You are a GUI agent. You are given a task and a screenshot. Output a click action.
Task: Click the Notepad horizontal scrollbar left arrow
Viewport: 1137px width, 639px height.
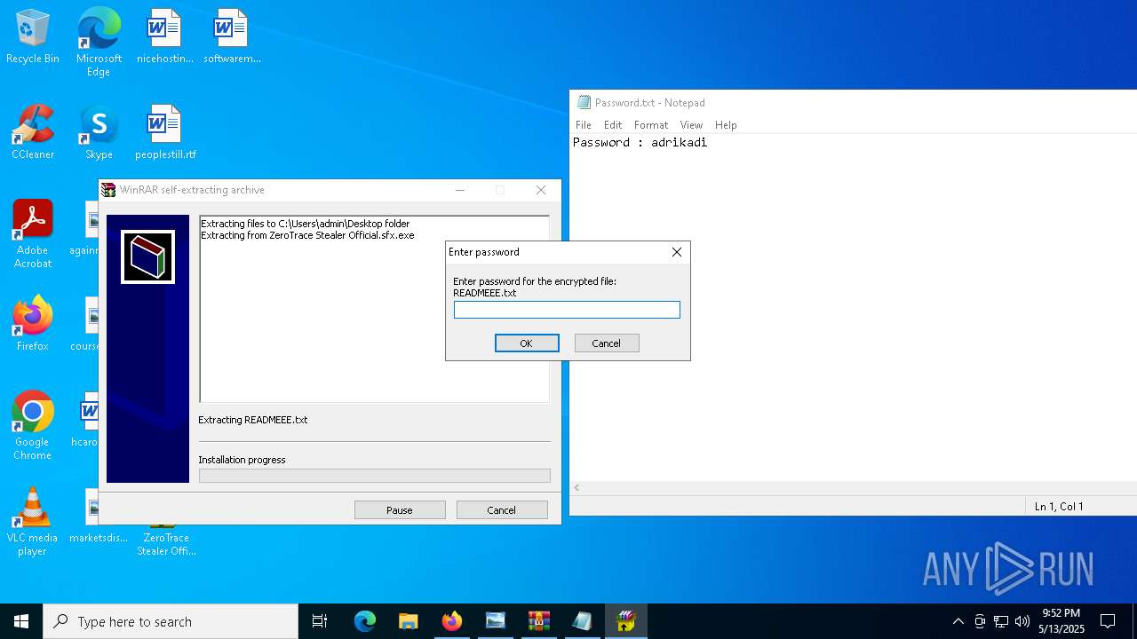click(576, 488)
